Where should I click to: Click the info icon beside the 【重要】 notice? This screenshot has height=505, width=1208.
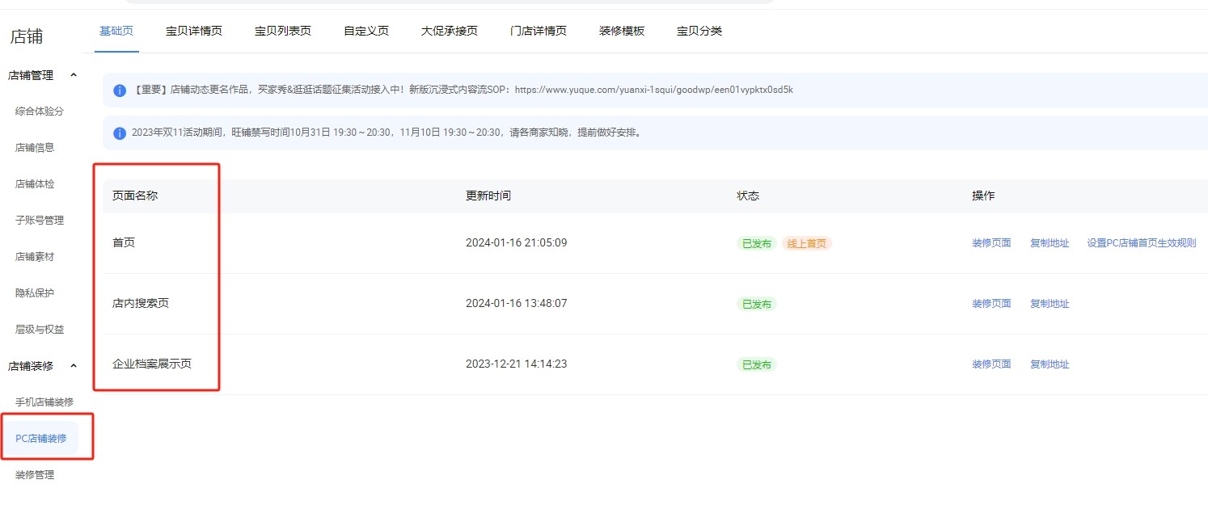click(x=120, y=90)
